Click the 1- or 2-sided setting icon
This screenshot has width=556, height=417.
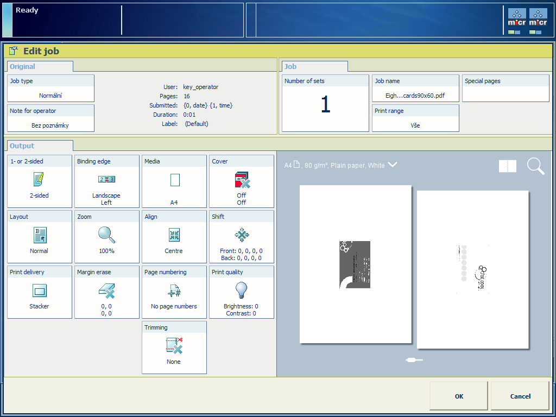39,179
